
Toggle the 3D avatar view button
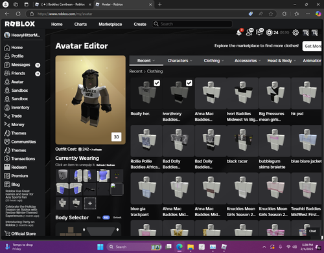[117, 137]
